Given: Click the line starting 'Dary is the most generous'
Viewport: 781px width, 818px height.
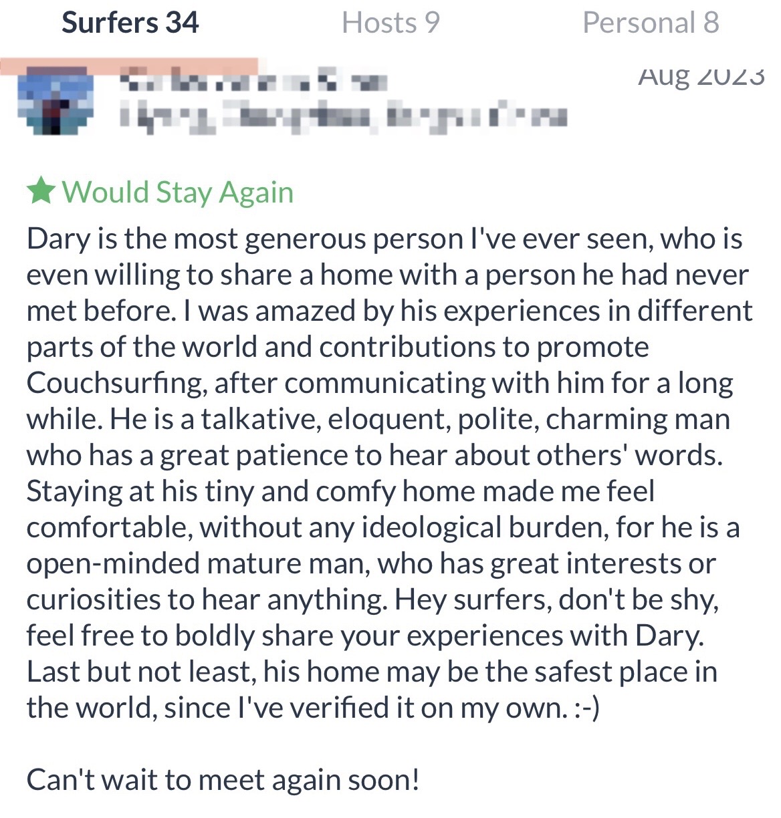Looking at the screenshot, I should pyautogui.click(x=384, y=239).
